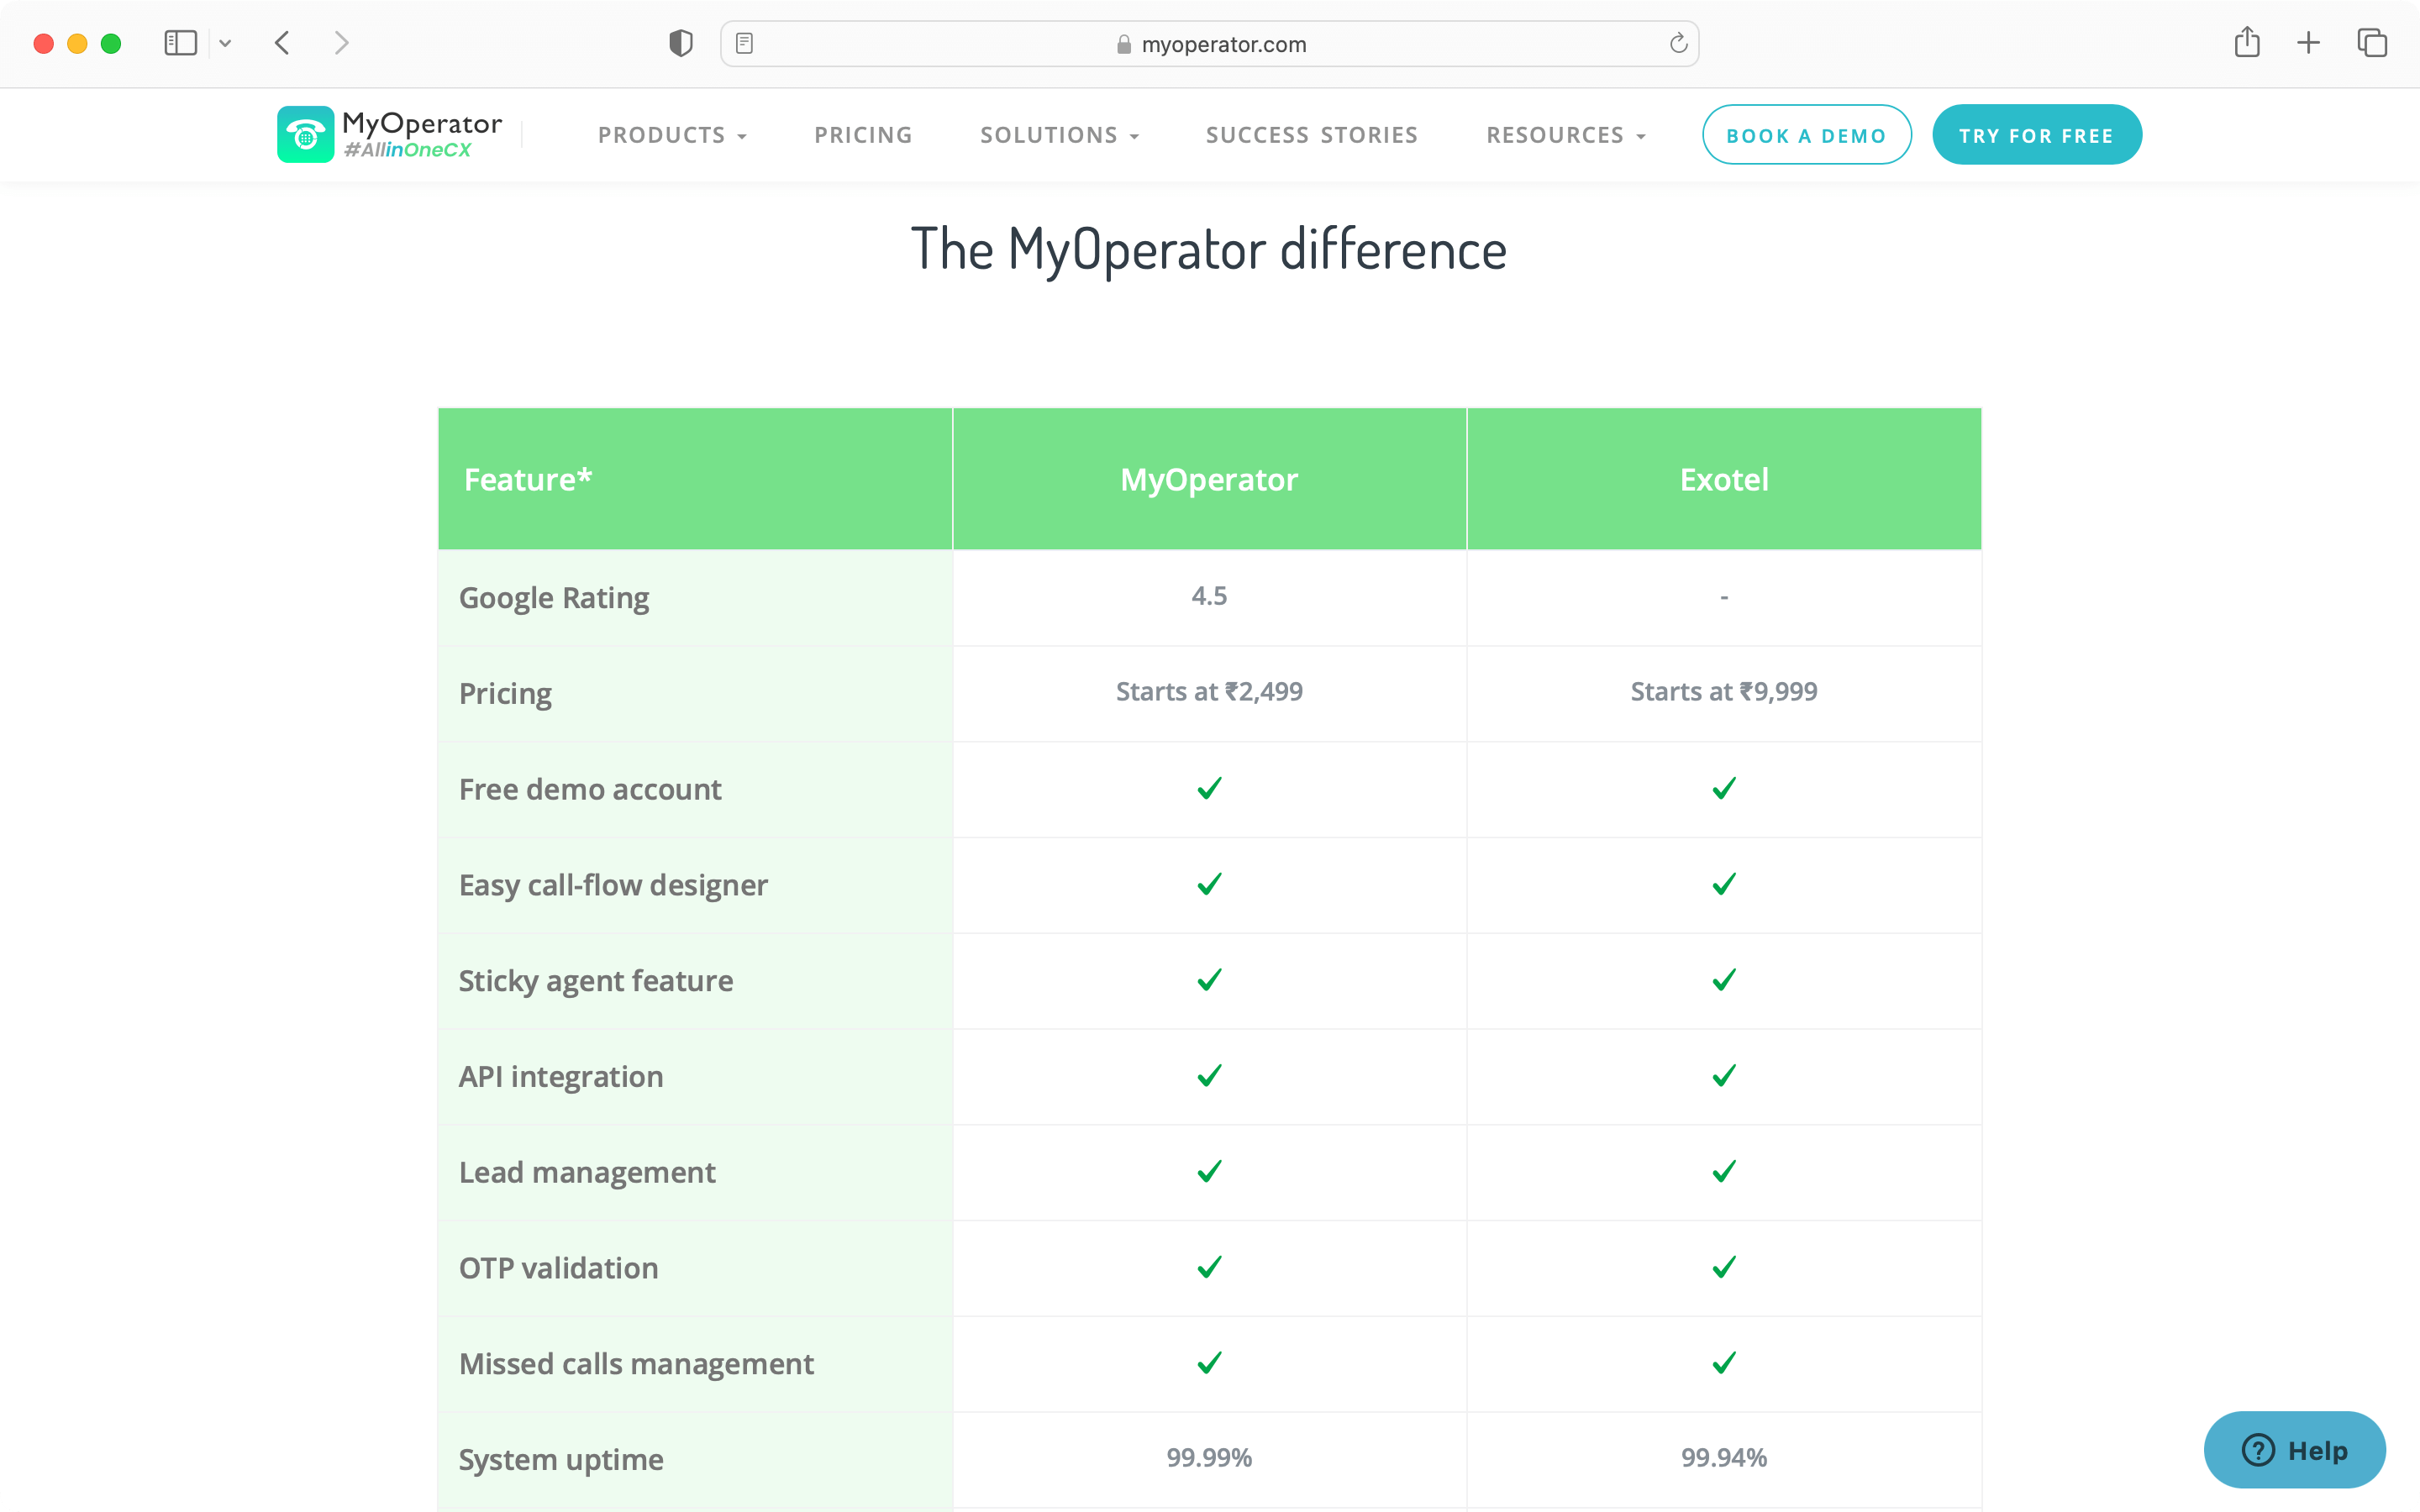The height and width of the screenshot is (1512, 2420).
Task: Select the Pricing row label
Action: (x=505, y=693)
